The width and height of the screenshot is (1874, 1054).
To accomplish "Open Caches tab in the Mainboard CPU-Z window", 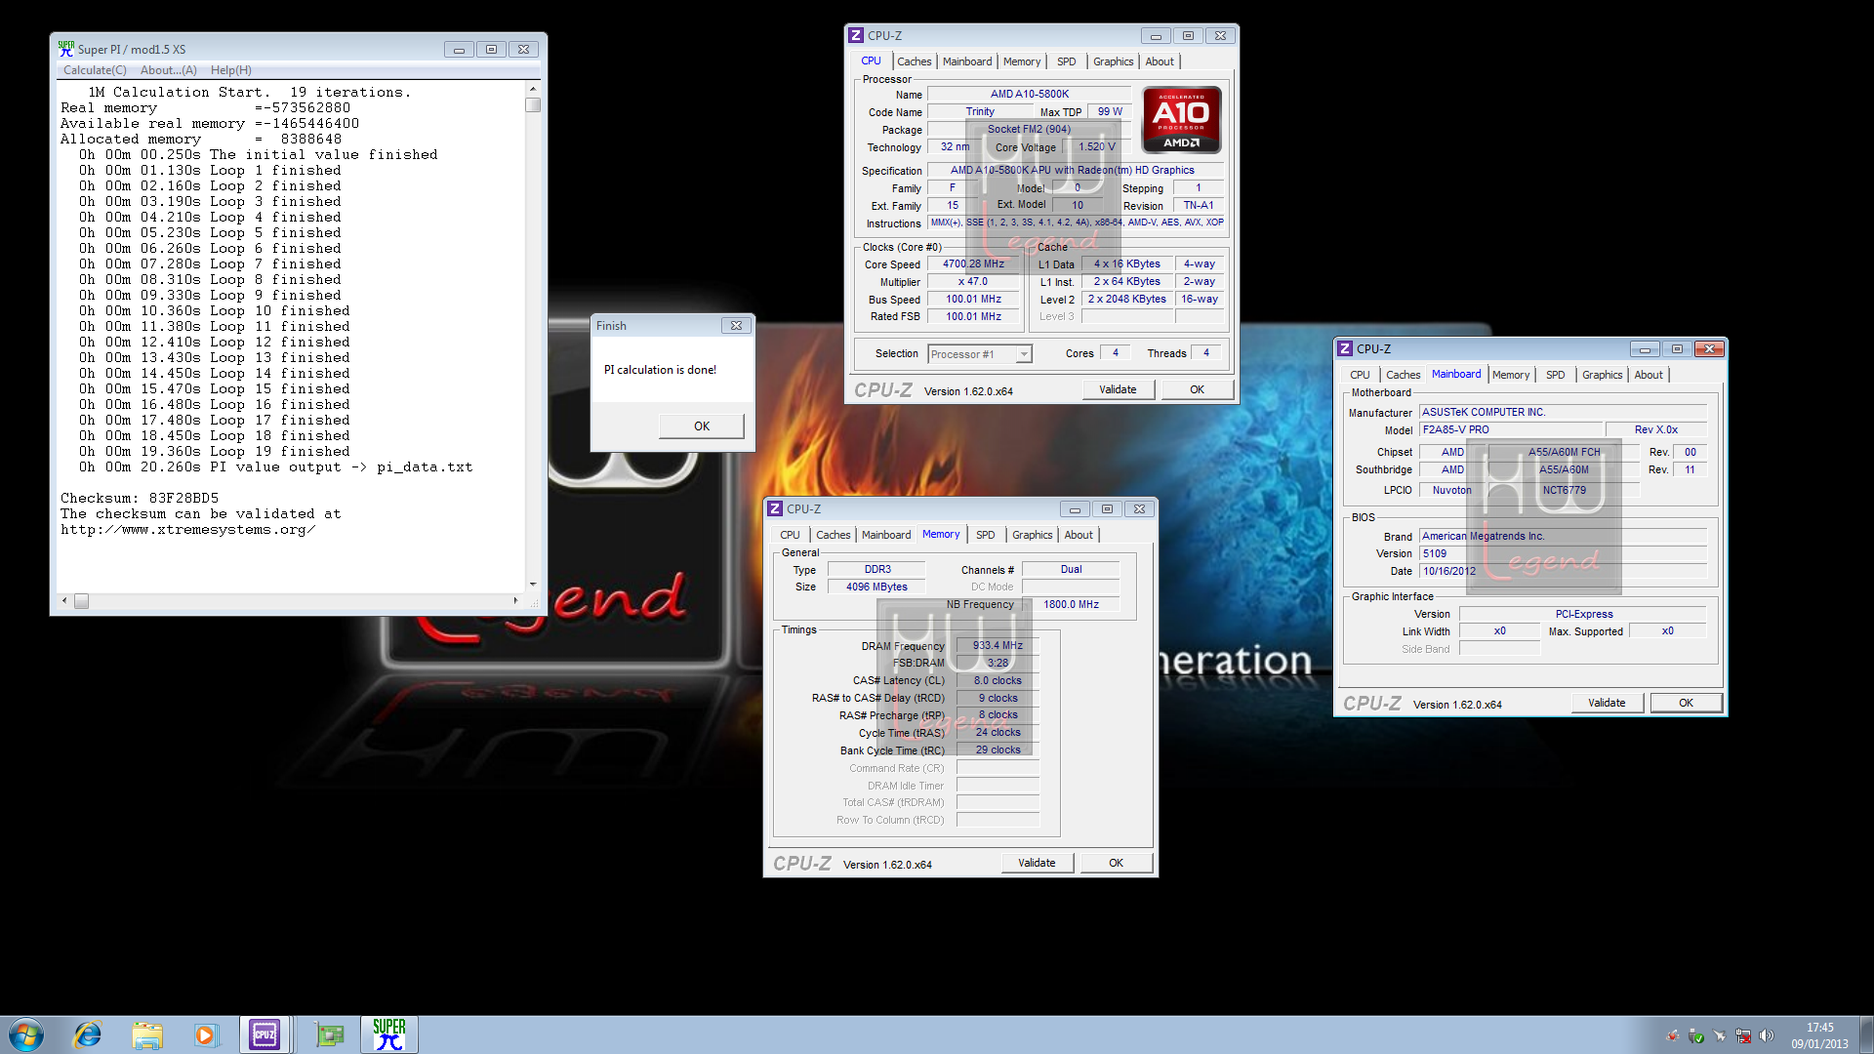I will [x=1404, y=375].
